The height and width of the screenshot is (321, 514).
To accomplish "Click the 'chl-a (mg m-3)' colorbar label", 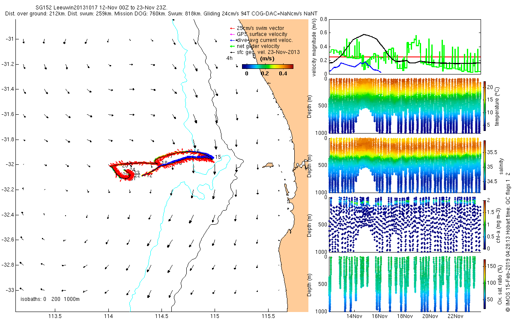I will pos(498,225).
